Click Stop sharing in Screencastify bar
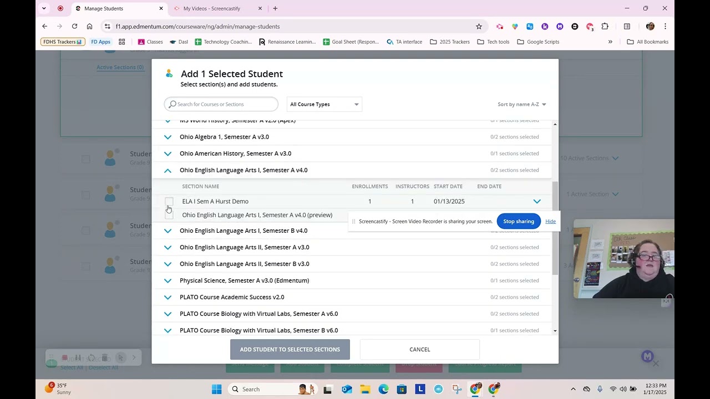 click(519, 221)
